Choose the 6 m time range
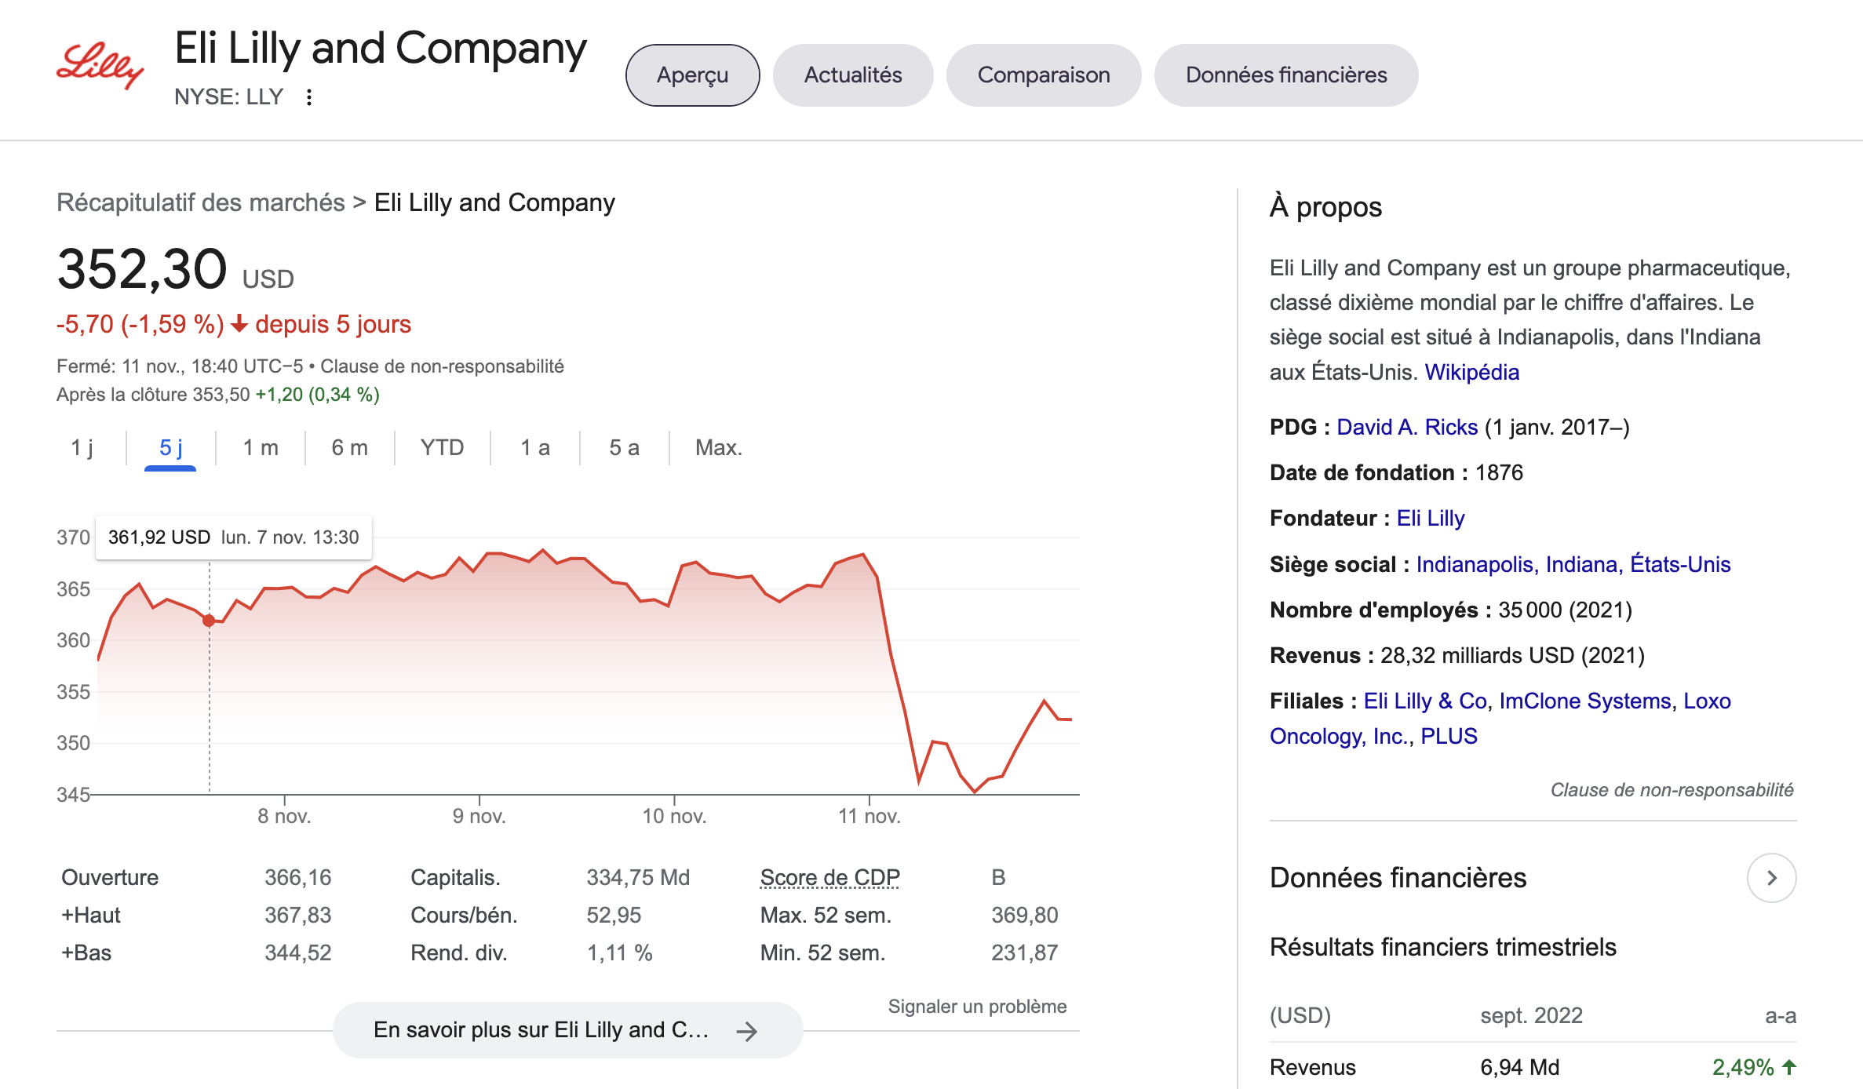The height and width of the screenshot is (1089, 1863). [x=349, y=447]
